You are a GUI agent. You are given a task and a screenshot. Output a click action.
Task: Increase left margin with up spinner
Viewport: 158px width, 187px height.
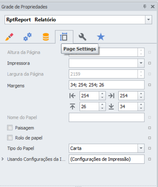[102, 94]
